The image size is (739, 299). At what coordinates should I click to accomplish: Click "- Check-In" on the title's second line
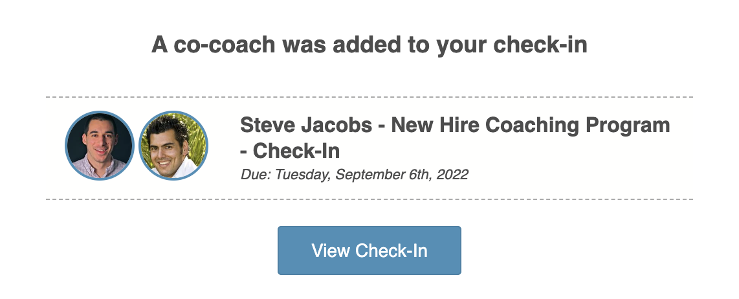290,151
